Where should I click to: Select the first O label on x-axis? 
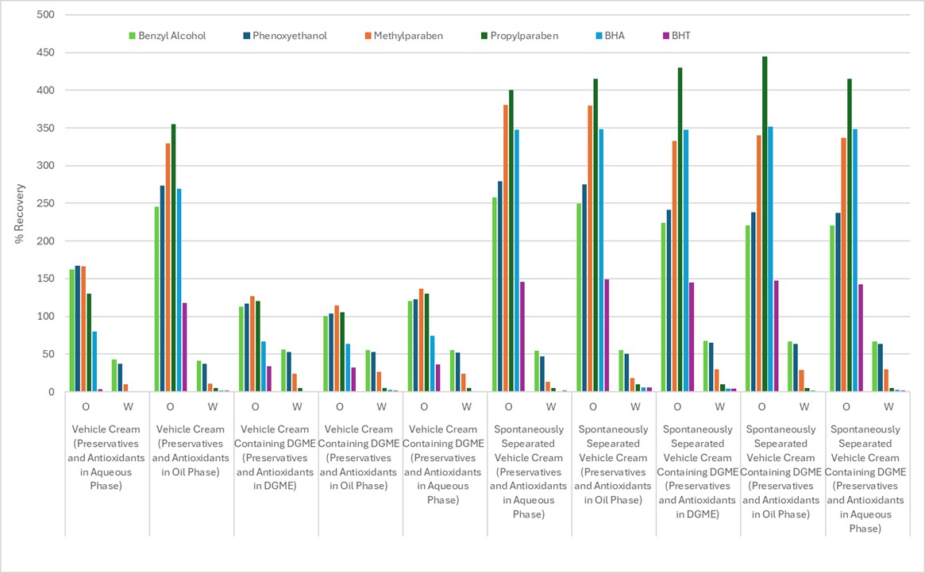(x=86, y=407)
